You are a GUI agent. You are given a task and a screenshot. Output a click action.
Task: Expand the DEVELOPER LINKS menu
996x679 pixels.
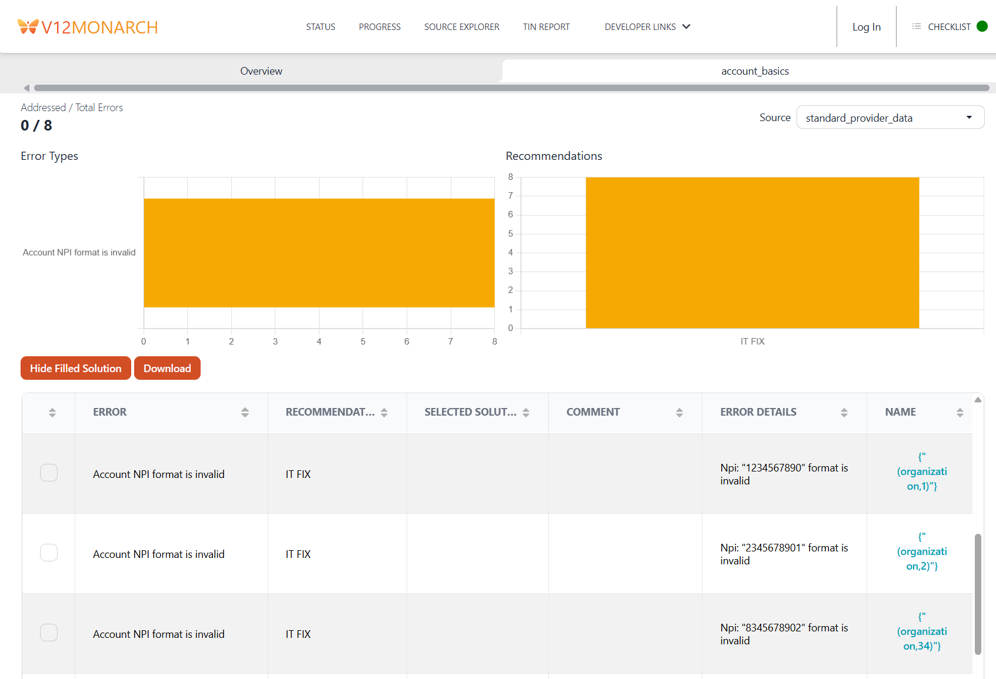pyautogui.click(x=647, y=26)
